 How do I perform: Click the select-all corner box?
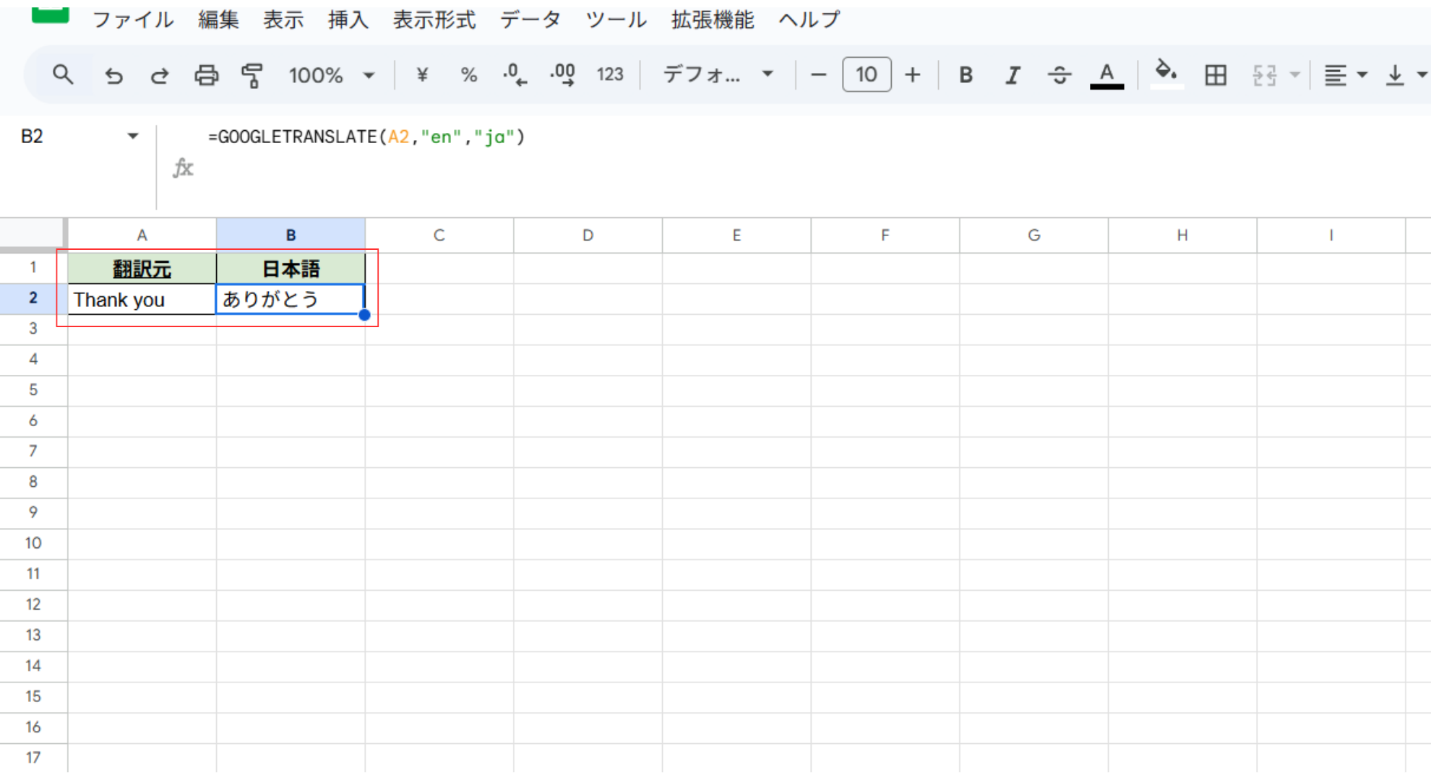[x=33, y=235]
